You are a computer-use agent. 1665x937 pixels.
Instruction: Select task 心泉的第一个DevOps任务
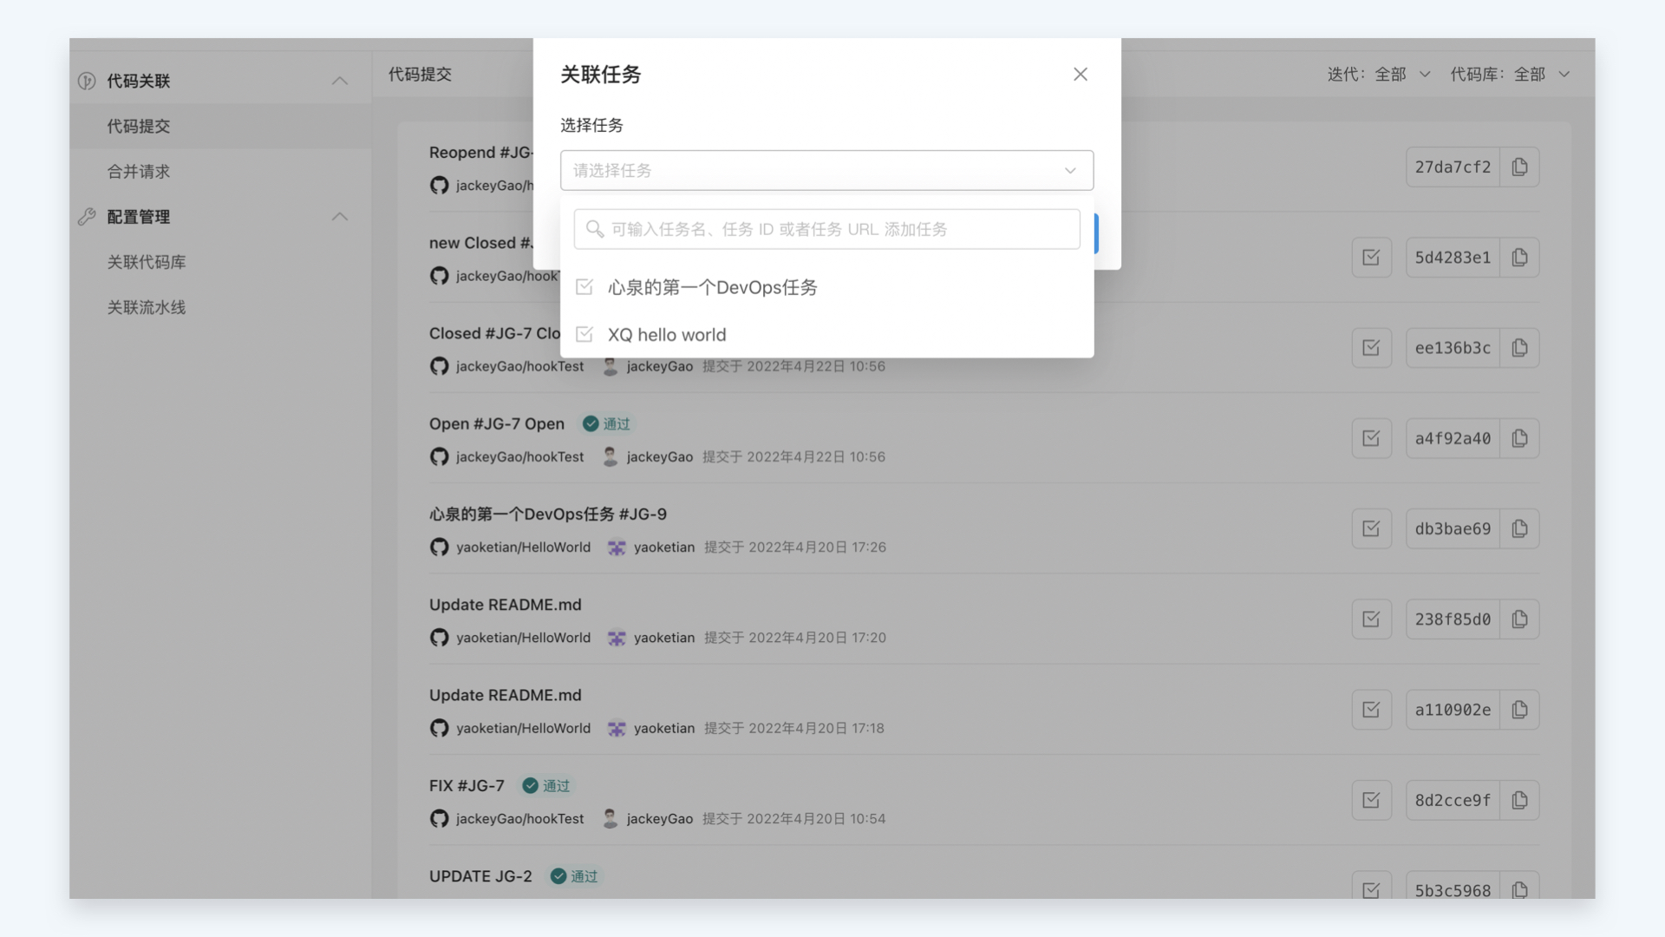coord(711,287)
